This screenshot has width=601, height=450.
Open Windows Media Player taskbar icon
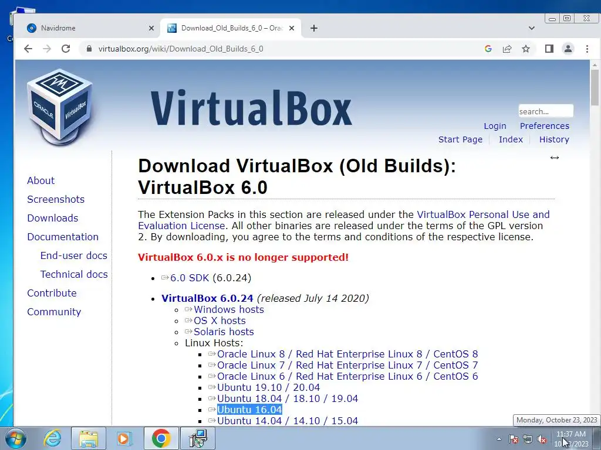coord(124,438)
